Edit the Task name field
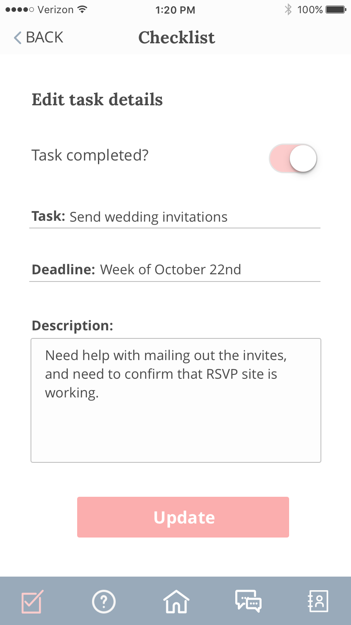The width and height of the screenshot is (351, 625). 175,217
